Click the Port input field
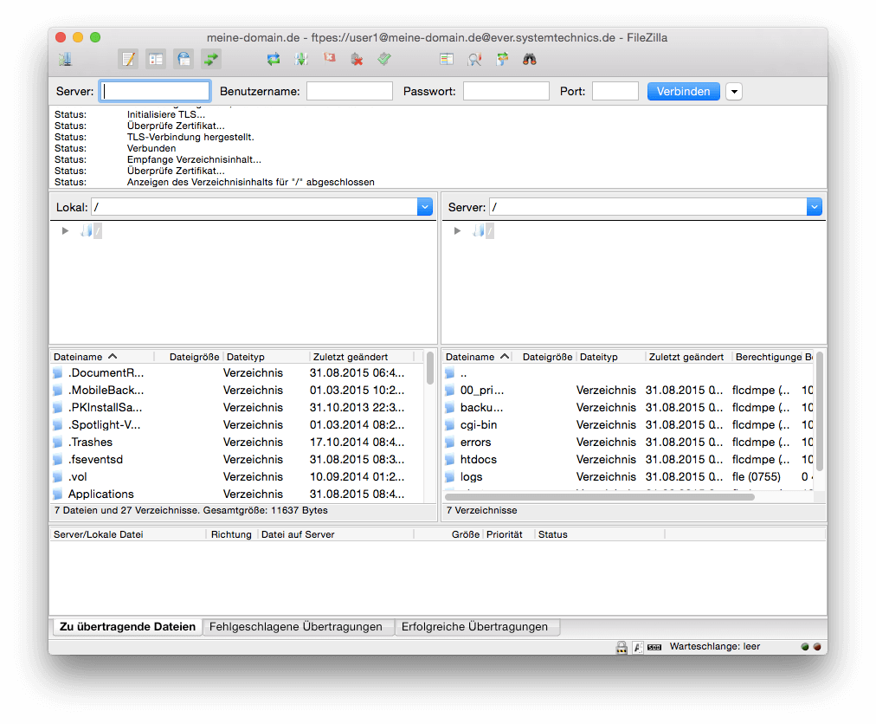Viewport: 876px width, 724px height. [615, 91]
